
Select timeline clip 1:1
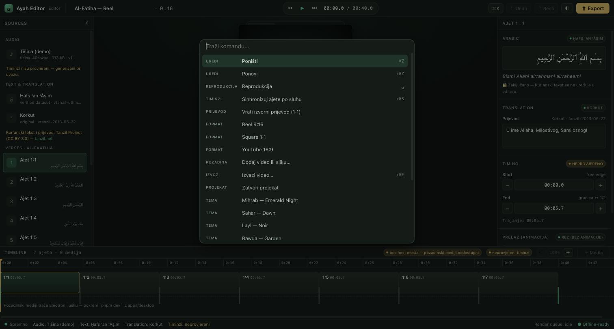pos(40,282)
